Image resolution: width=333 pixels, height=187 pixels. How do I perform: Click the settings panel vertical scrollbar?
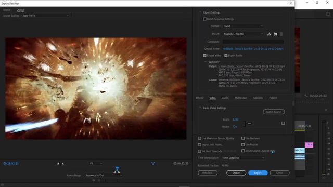click(293, 104)
